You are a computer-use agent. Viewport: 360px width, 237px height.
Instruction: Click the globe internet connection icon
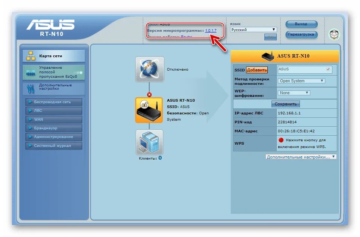coord(150,70)
